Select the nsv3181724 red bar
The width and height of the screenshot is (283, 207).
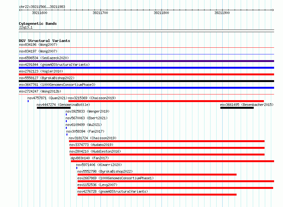pos(167,141)
